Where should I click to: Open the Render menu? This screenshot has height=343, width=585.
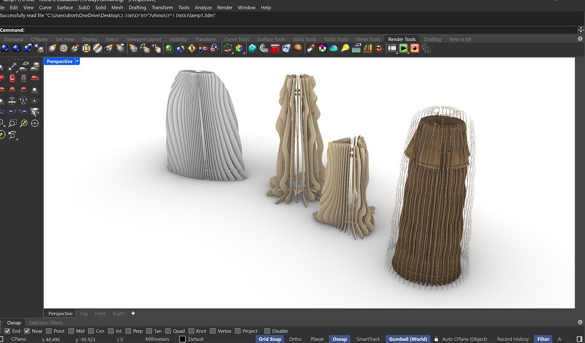(x=225, y=7)
